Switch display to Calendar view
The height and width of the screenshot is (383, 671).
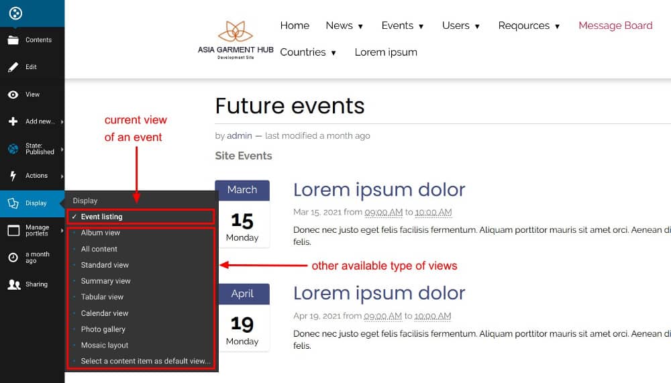(105, 313)
